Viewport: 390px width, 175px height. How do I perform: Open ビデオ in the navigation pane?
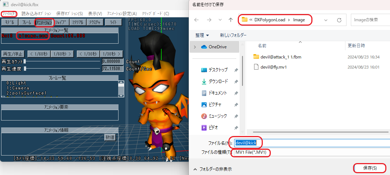pos(213,127)
